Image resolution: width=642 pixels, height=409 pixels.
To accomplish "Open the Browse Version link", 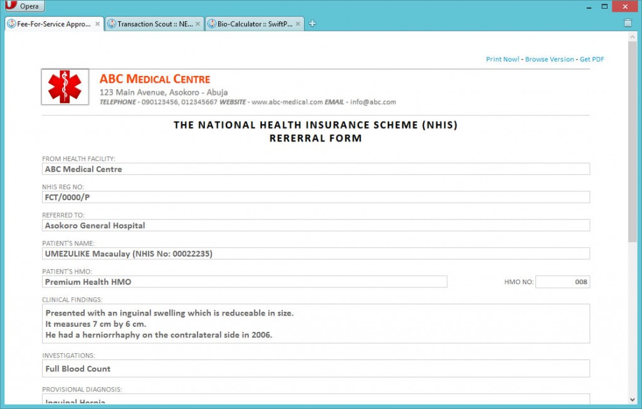I will pos(549,59).
